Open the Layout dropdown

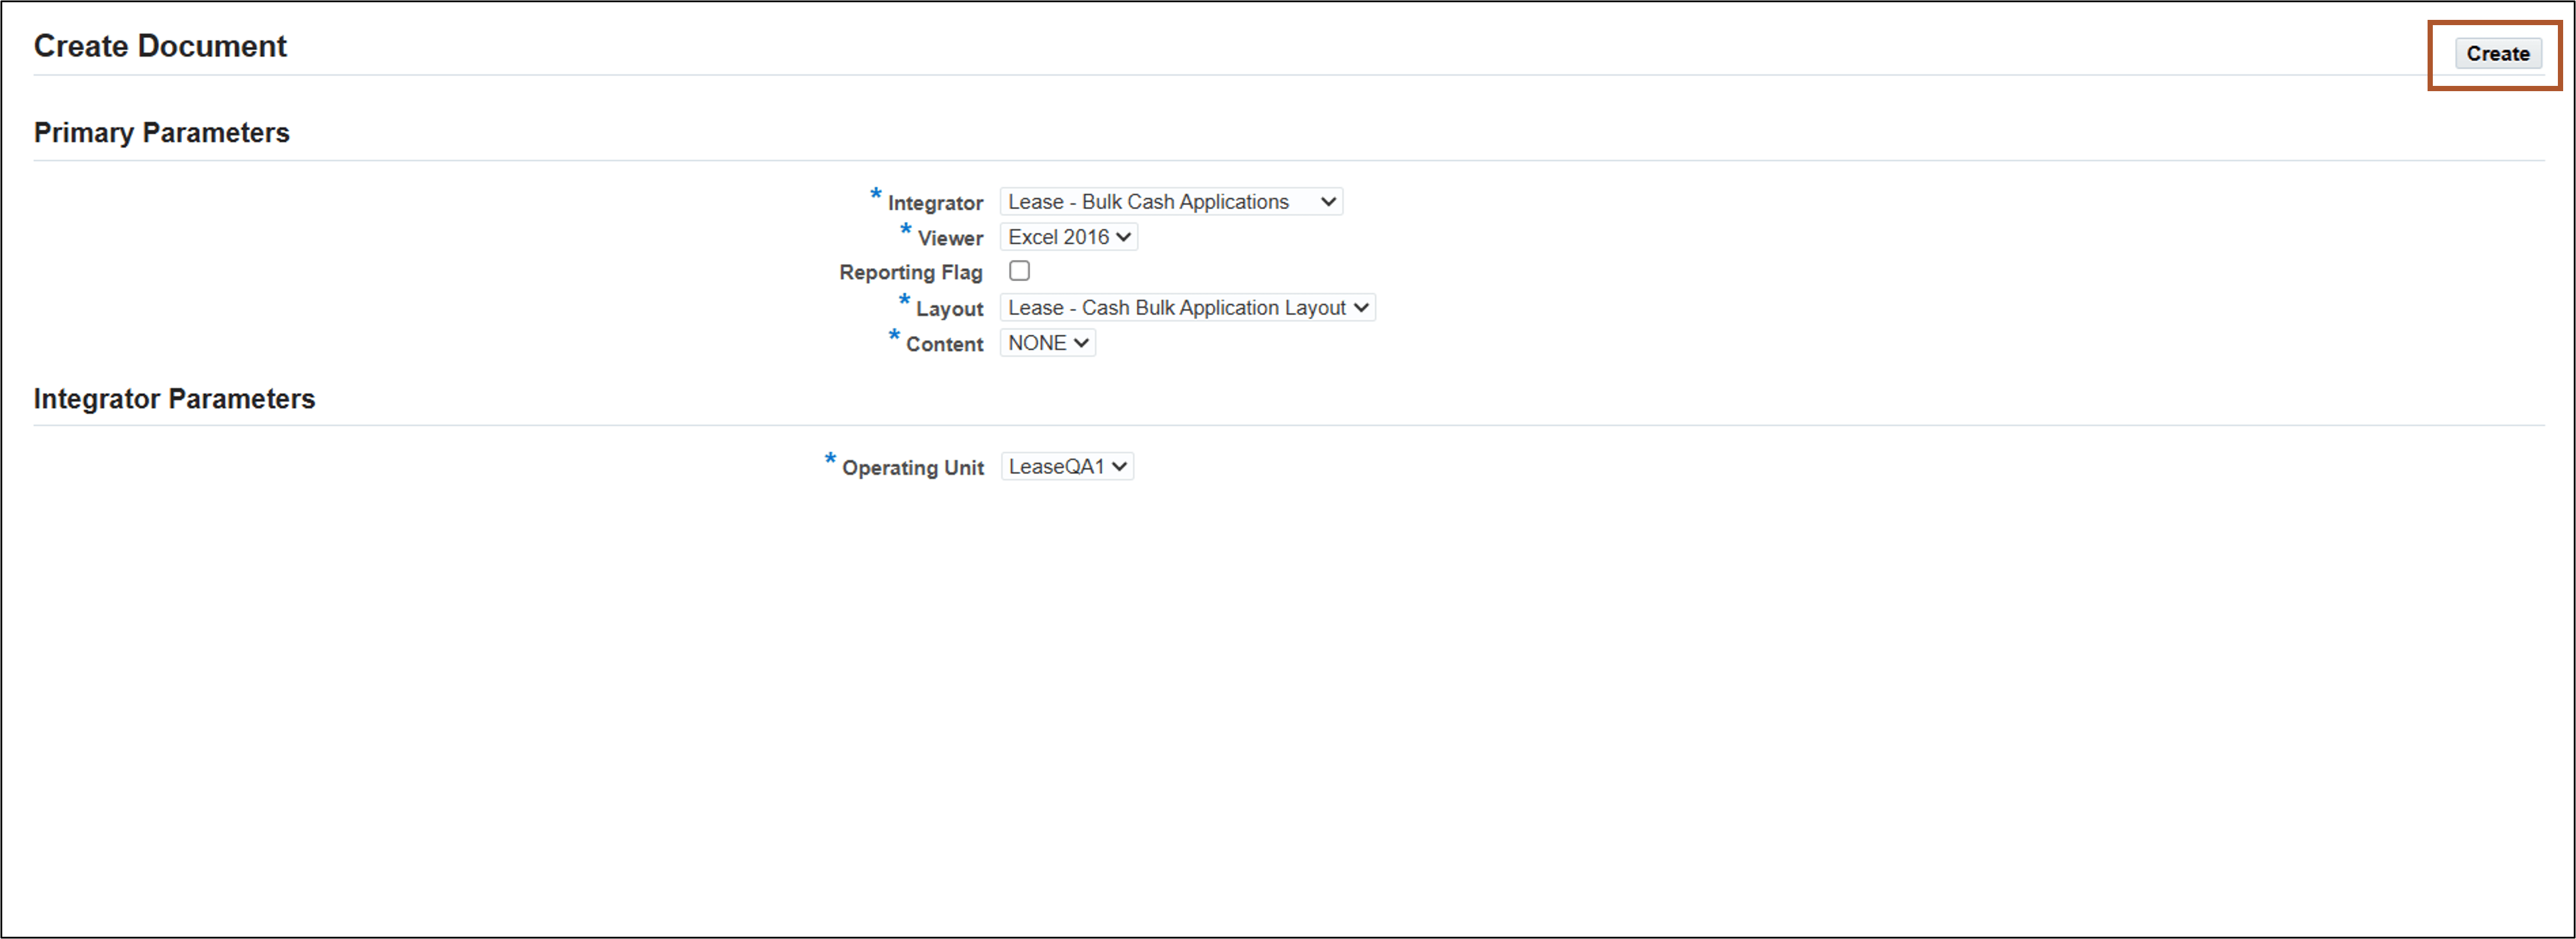[x=1188, y=307]
